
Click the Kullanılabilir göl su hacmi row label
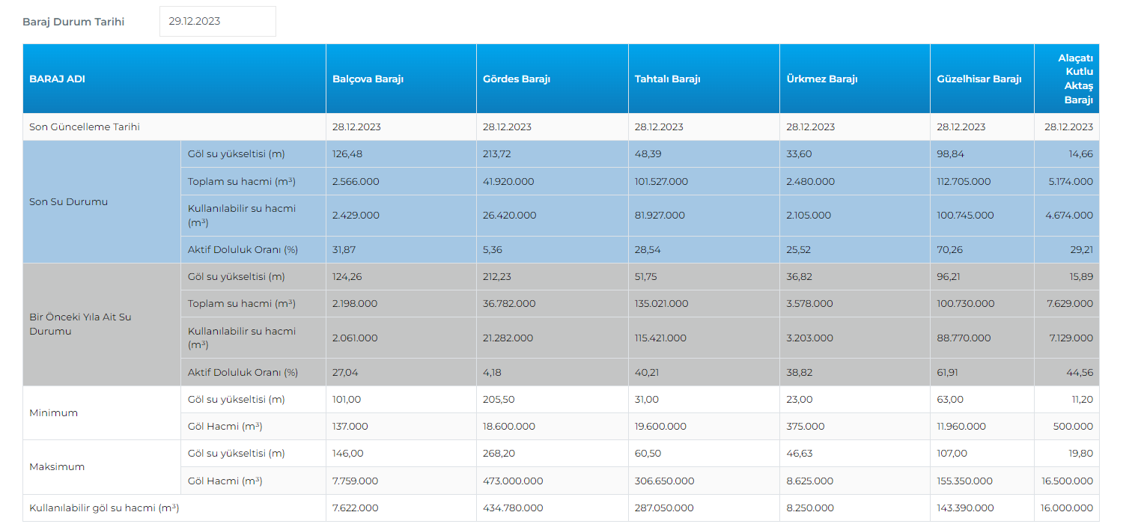pos(104,508)
